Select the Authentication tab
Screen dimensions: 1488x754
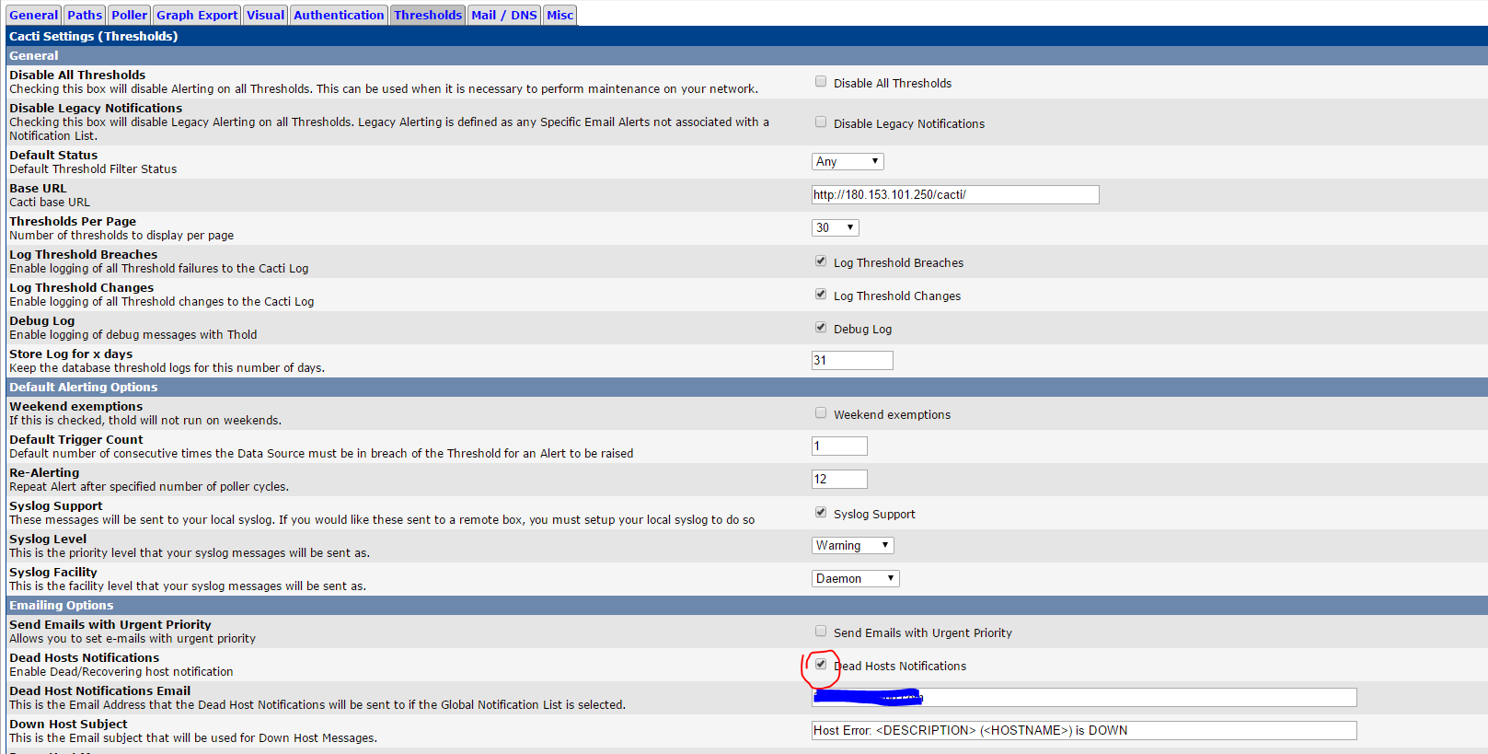click(x=339, y=15)
